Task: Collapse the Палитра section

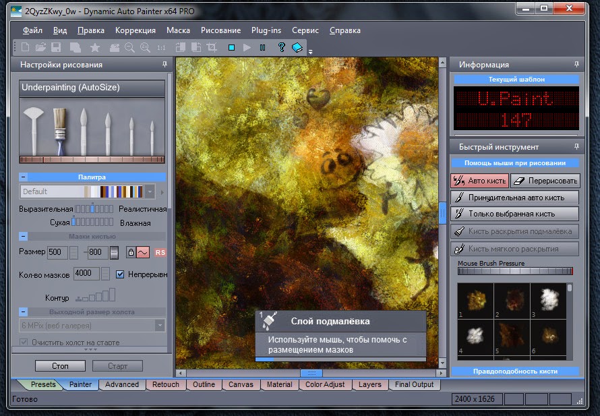Action: click(23, 177)
